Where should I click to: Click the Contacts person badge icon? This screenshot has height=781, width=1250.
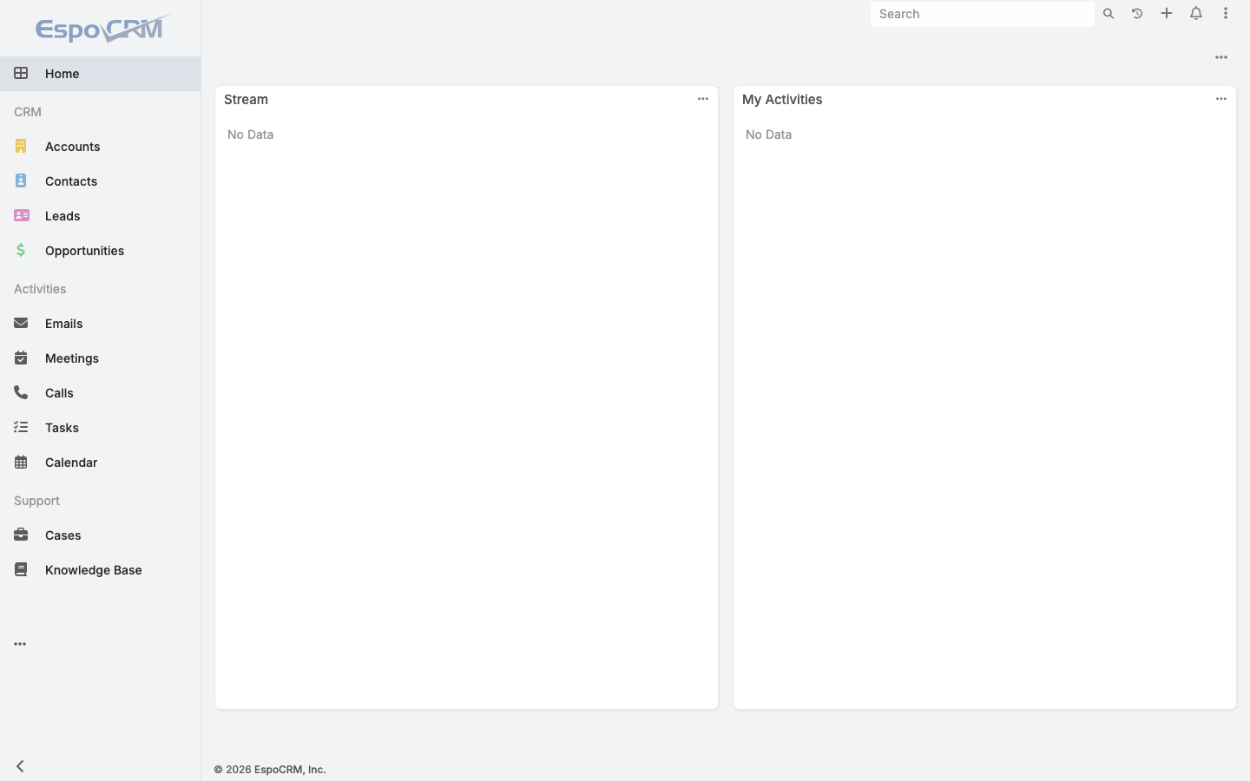(21, 181)
